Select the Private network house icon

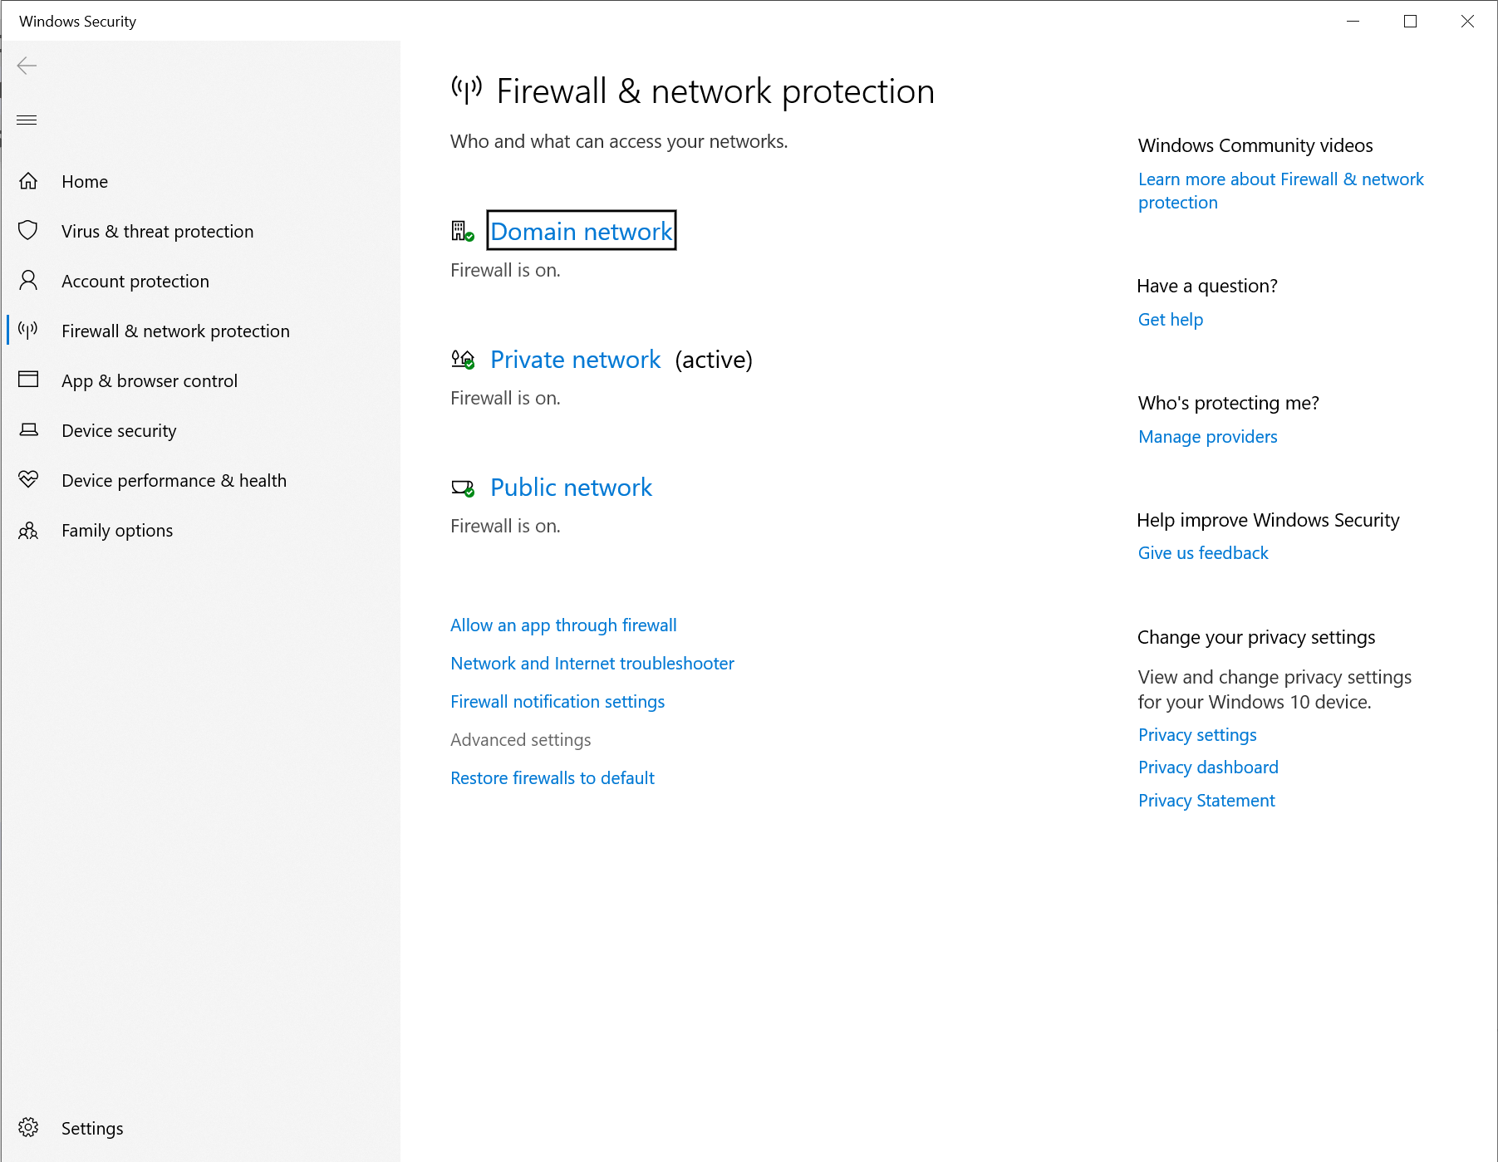click(461, 360)
